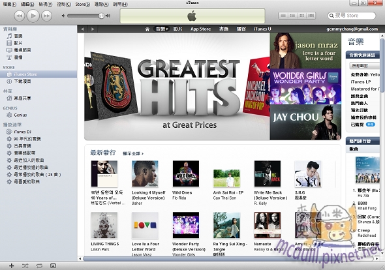
Task: Click the Anh Sai Roi - EP title
Action: pos(228,192)
